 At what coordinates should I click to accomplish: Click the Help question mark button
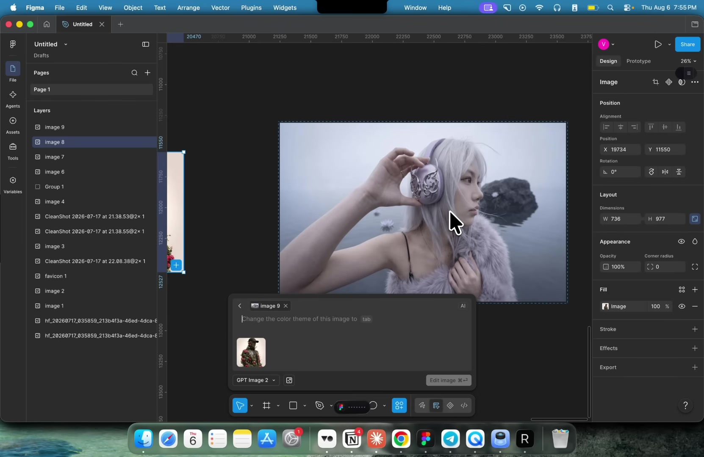click(x=685, y=405)
